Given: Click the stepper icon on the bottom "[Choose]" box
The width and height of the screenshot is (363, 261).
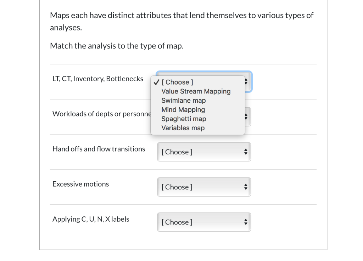Looking at the screenshot, I should point(246,222).
